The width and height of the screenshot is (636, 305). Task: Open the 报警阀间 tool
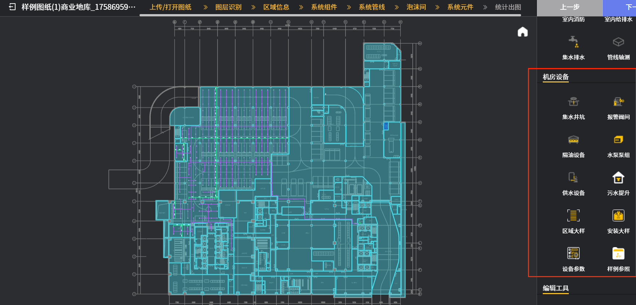tap(618, 102)
